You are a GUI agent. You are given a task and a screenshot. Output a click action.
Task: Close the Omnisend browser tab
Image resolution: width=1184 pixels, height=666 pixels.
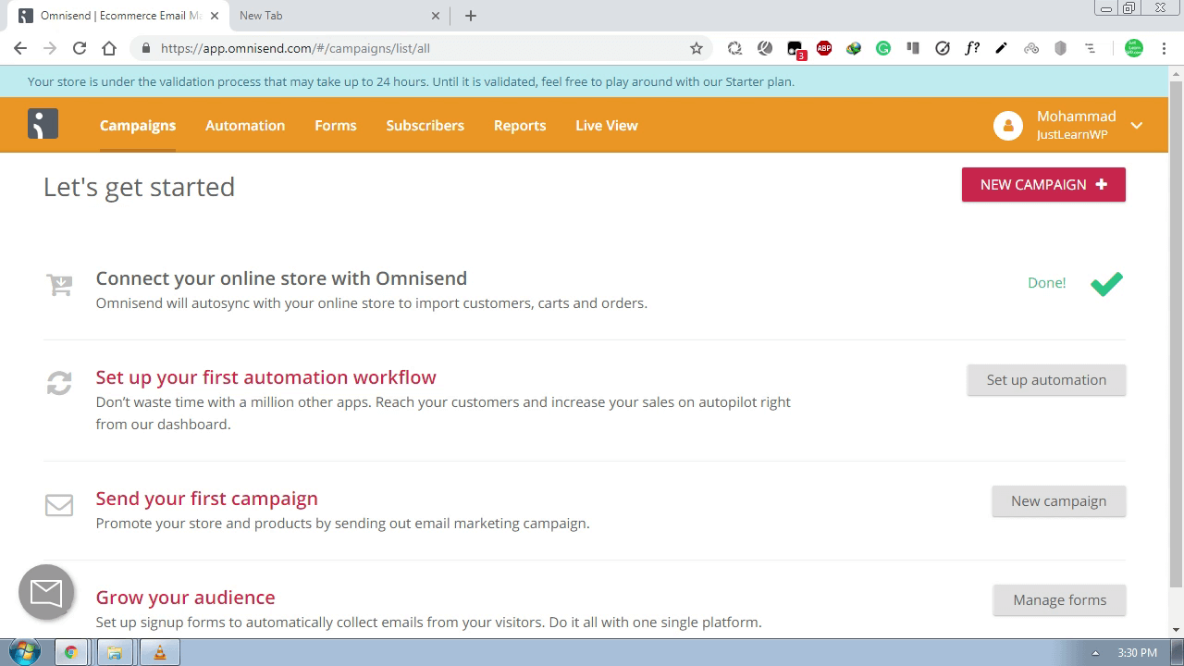[215, 16]
